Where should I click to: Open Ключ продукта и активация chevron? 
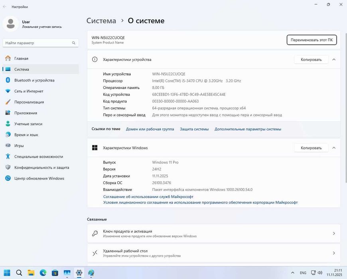(x=334, y=234)
